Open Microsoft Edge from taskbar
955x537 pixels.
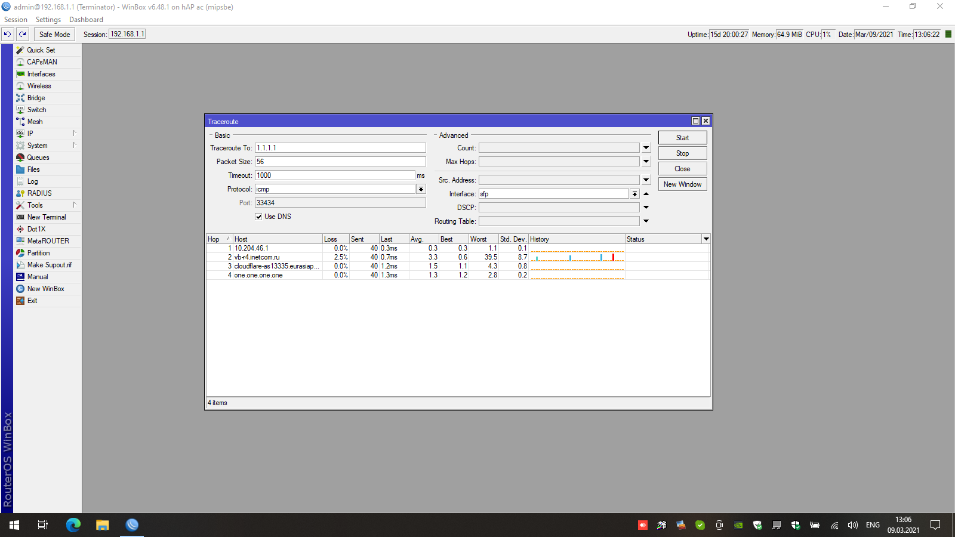[73, 525]
